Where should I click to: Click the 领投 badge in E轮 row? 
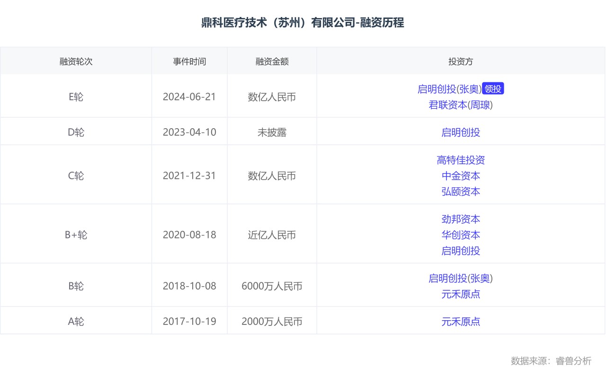click(493, 89)
